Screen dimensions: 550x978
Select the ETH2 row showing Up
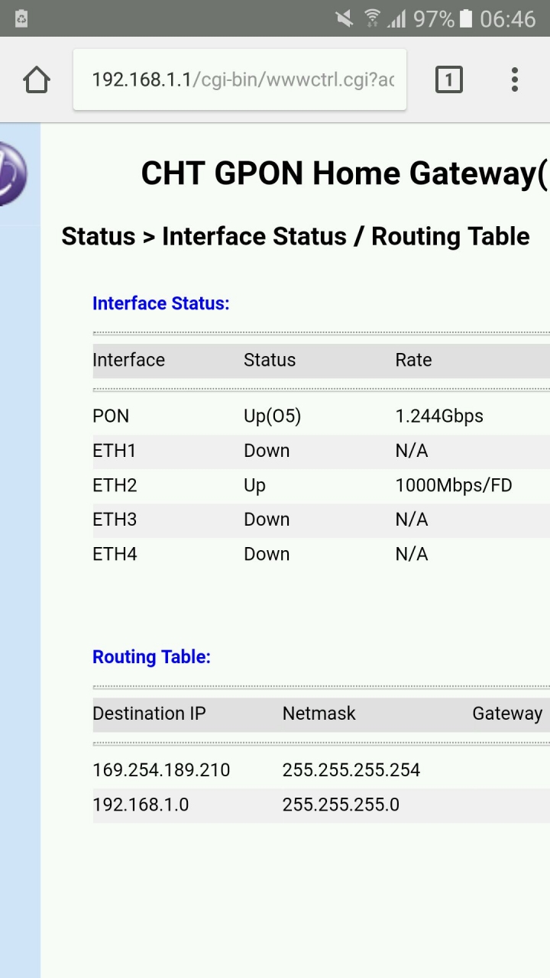[x=321, y=485]
